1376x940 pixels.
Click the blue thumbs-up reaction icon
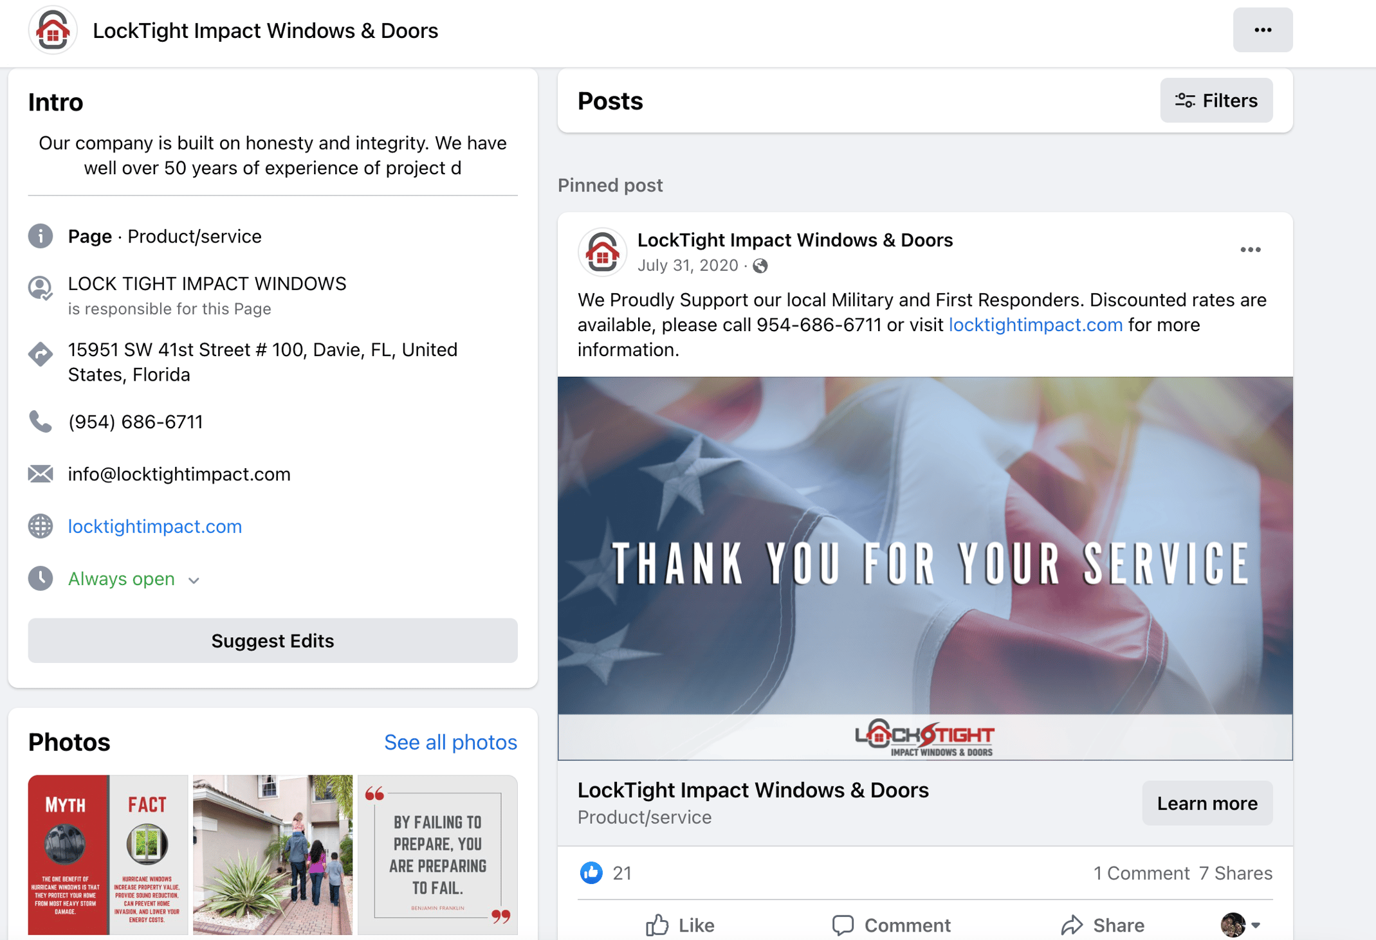coord(591,872)
